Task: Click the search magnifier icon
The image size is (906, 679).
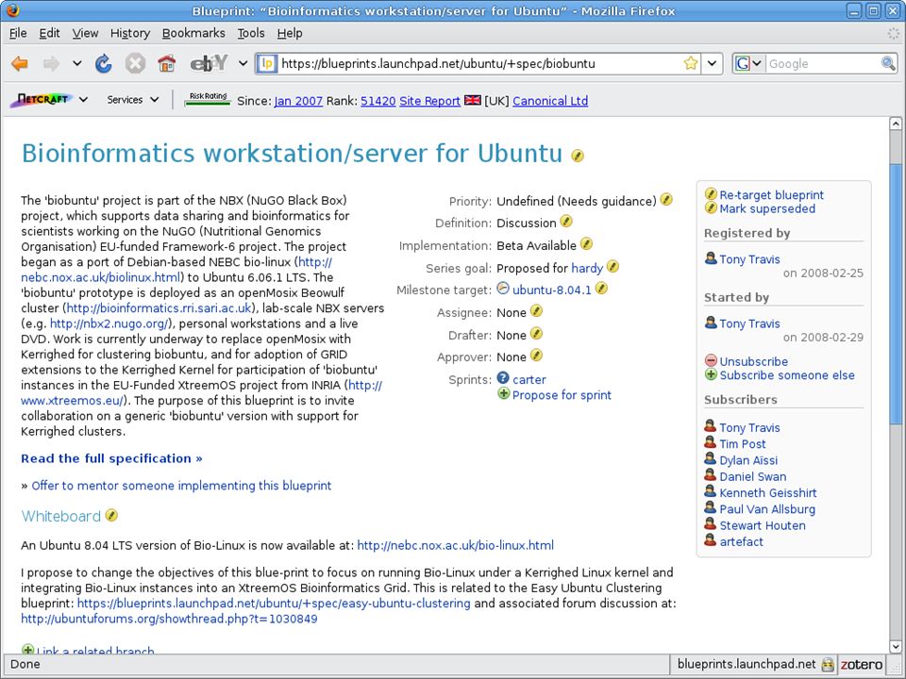Action: (888, 63)
